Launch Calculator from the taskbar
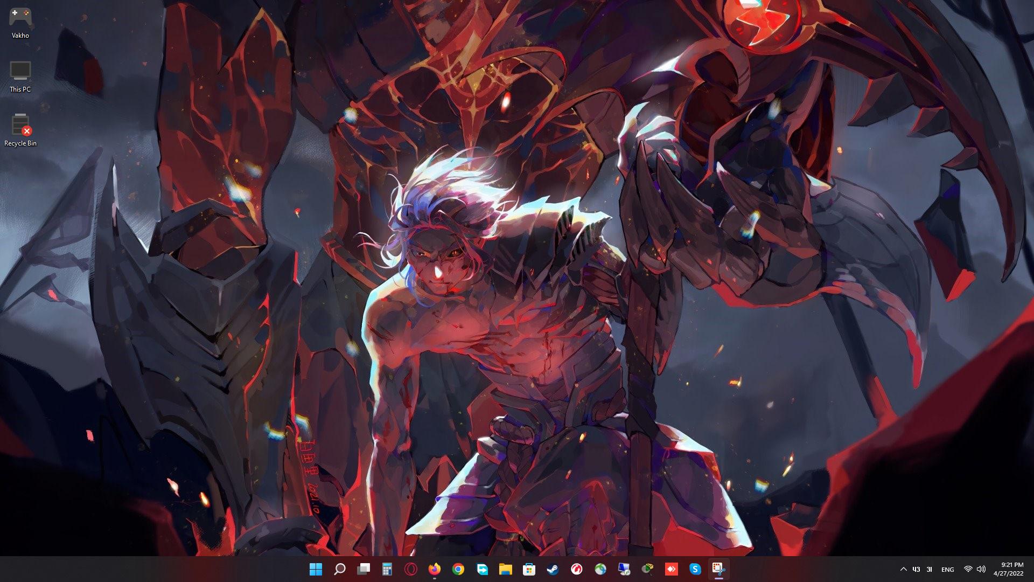 387,569
